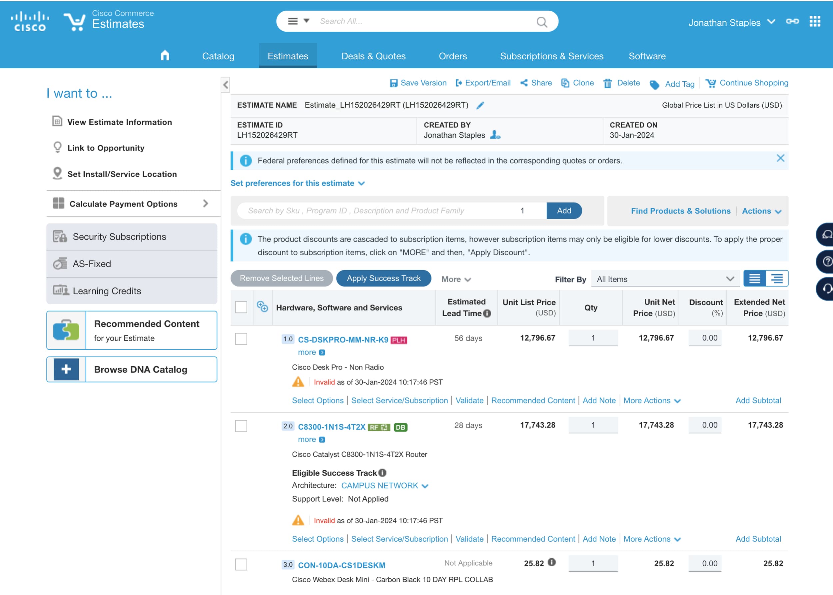Check the CON-10DA-CS1DESKM line checkbox
Image resolution: width=833 pixels, height=595 pixels.
tap(241, 564)
